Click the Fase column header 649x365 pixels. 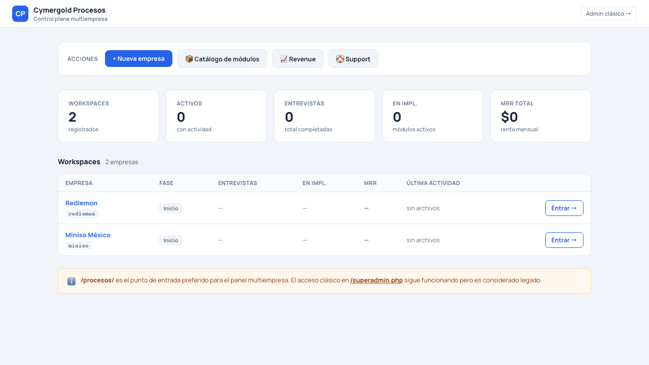(166, 183)
